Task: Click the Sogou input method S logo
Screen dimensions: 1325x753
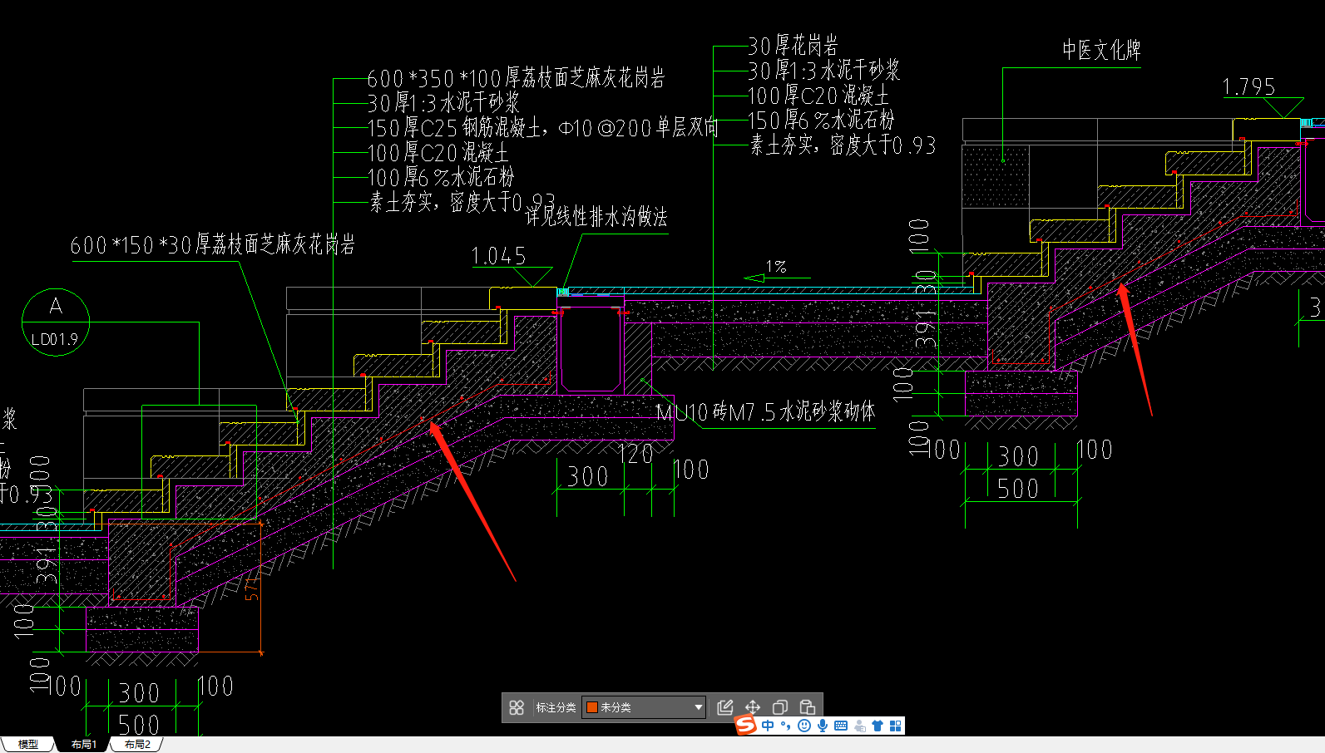Action: pyautogui.click(x=746, y=726)
